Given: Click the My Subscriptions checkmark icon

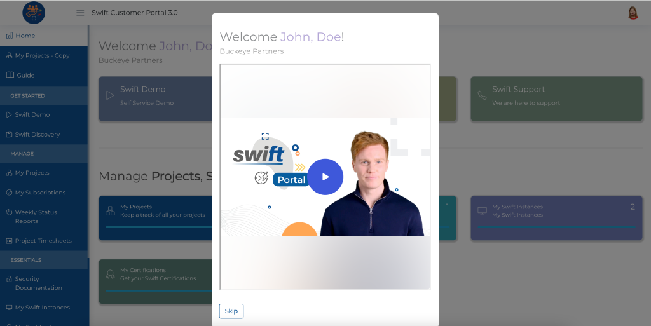Looking at the screenshot, I should (9, 193).
